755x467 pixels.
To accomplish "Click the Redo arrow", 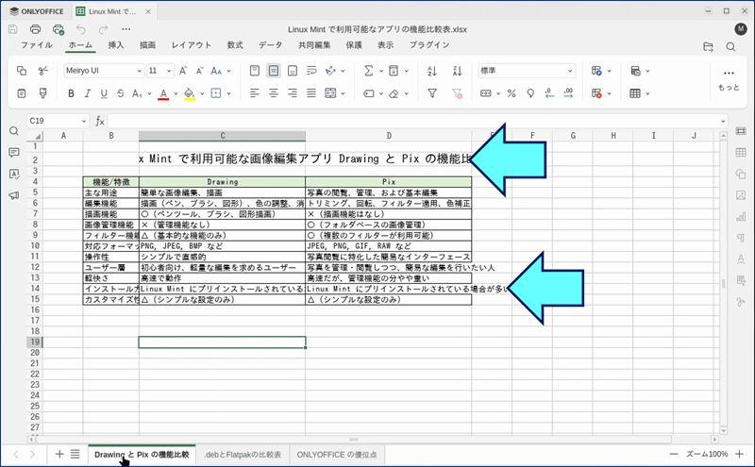I will [x=103, y=29].
